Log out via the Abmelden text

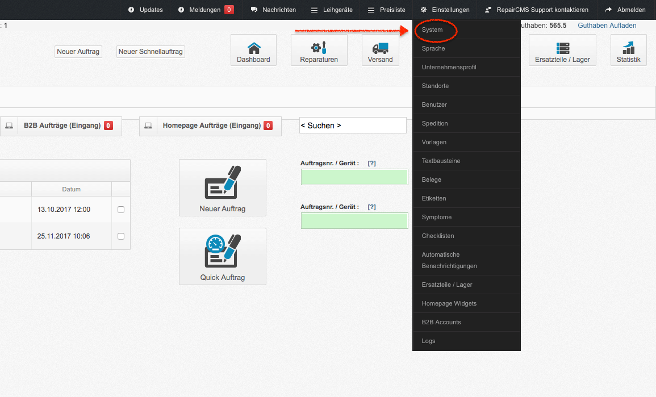click(632, 10)
